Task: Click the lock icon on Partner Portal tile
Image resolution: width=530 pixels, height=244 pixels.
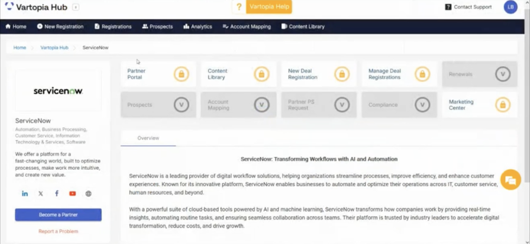Action: pos(181,74)
